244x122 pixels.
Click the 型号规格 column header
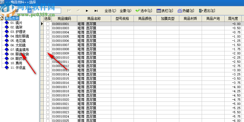(122, 19)
